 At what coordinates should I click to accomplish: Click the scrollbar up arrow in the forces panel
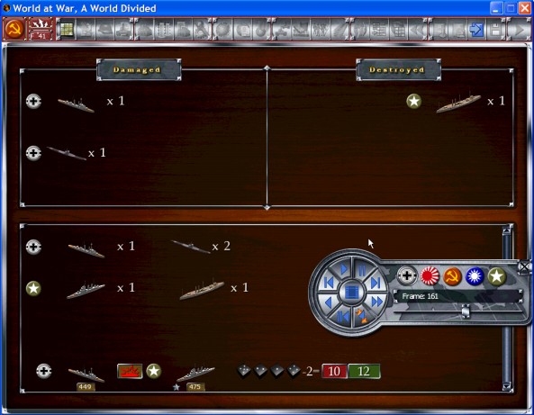point(507,230)
